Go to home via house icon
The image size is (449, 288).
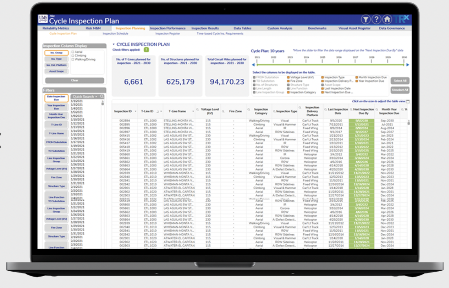(x=387, y=20)
